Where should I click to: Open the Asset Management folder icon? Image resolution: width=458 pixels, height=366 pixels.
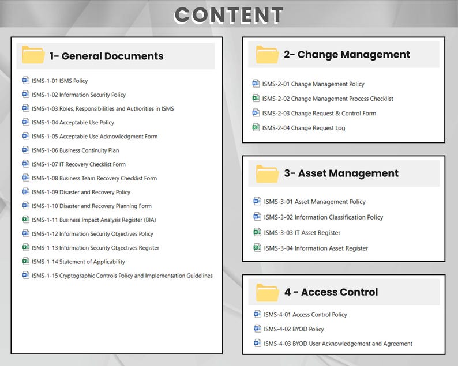267,173
